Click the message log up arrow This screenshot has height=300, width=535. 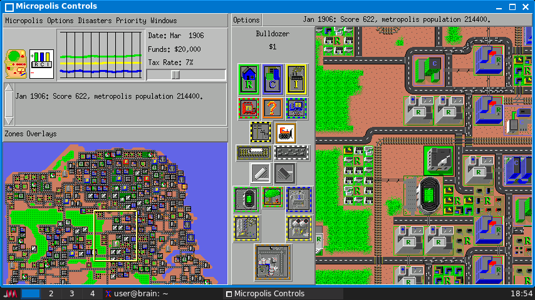pos(9,88)
